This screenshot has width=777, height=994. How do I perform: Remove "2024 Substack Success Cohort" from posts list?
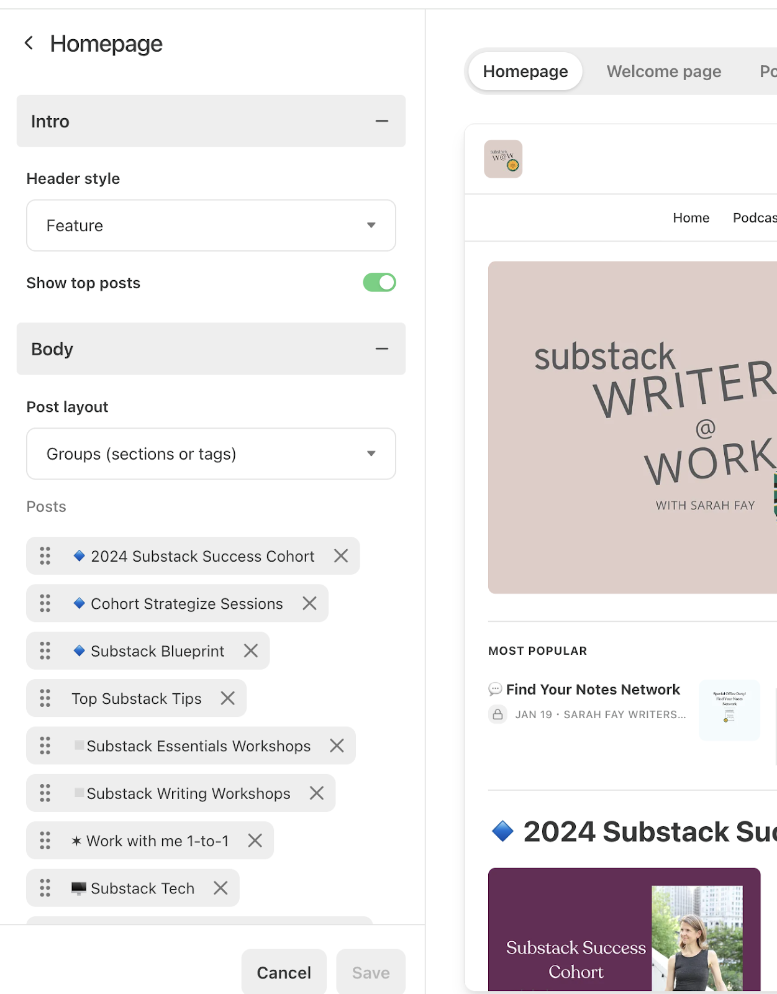(x=340, y=556)
